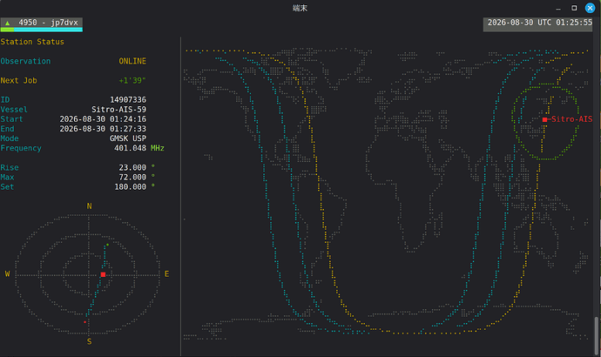Screen dimensions: 601x357
Task: Click the 'Sitro-AIS' label on the map
Action: click(572, 119)
